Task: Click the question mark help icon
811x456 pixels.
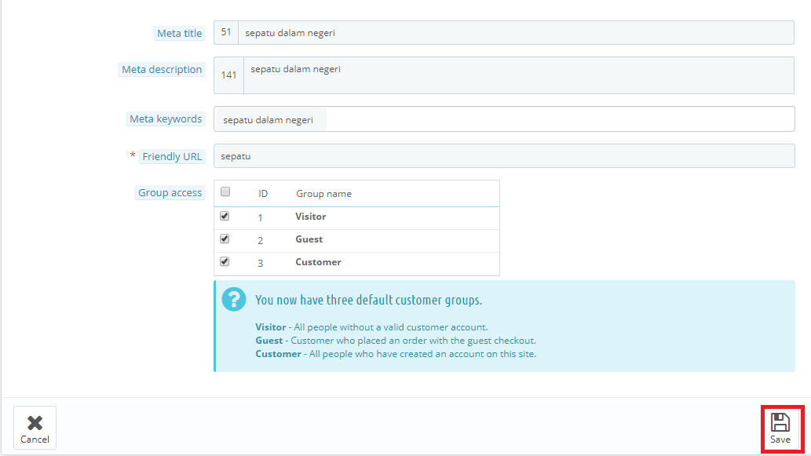Action: [233, 299]
